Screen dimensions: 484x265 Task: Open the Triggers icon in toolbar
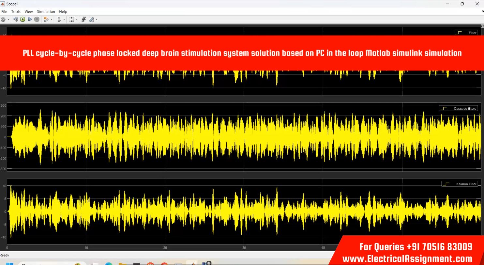83,20
